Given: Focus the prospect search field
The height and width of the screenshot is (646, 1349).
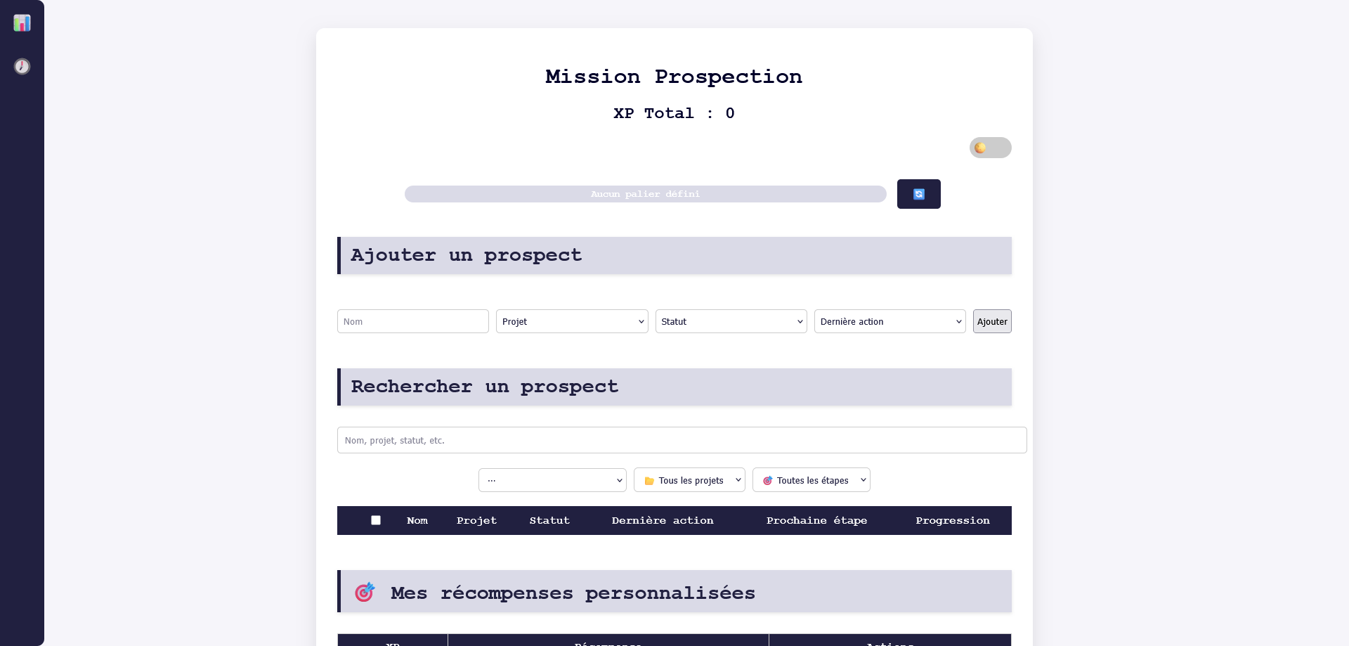Looking at the screenshot, I should click(x=682, y=440).
